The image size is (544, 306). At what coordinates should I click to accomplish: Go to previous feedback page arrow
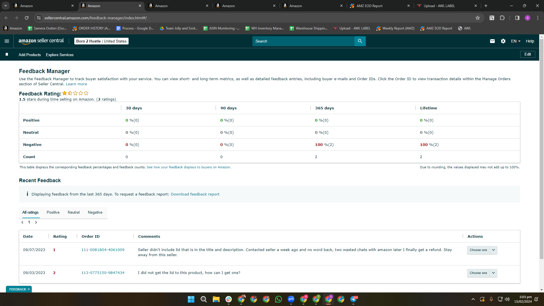point(22,222)
